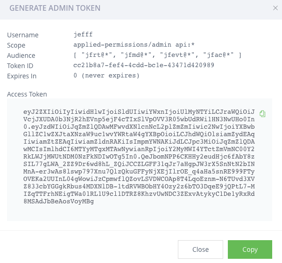Click the token's first line starting eyJ2ZXIi
This screenshot has width=282, height=263.
click(139, 112)
